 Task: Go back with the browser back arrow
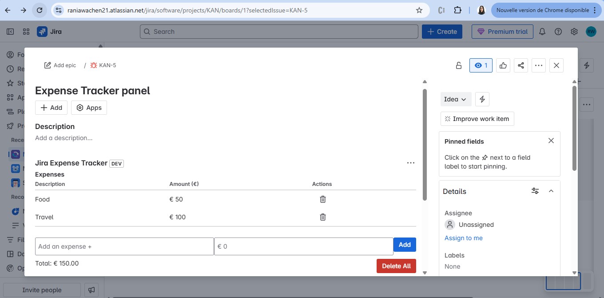click(x=8, y=10)
